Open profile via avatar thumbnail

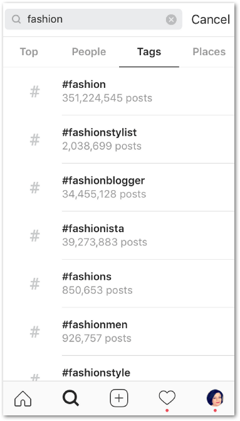(x=215, y=398)
